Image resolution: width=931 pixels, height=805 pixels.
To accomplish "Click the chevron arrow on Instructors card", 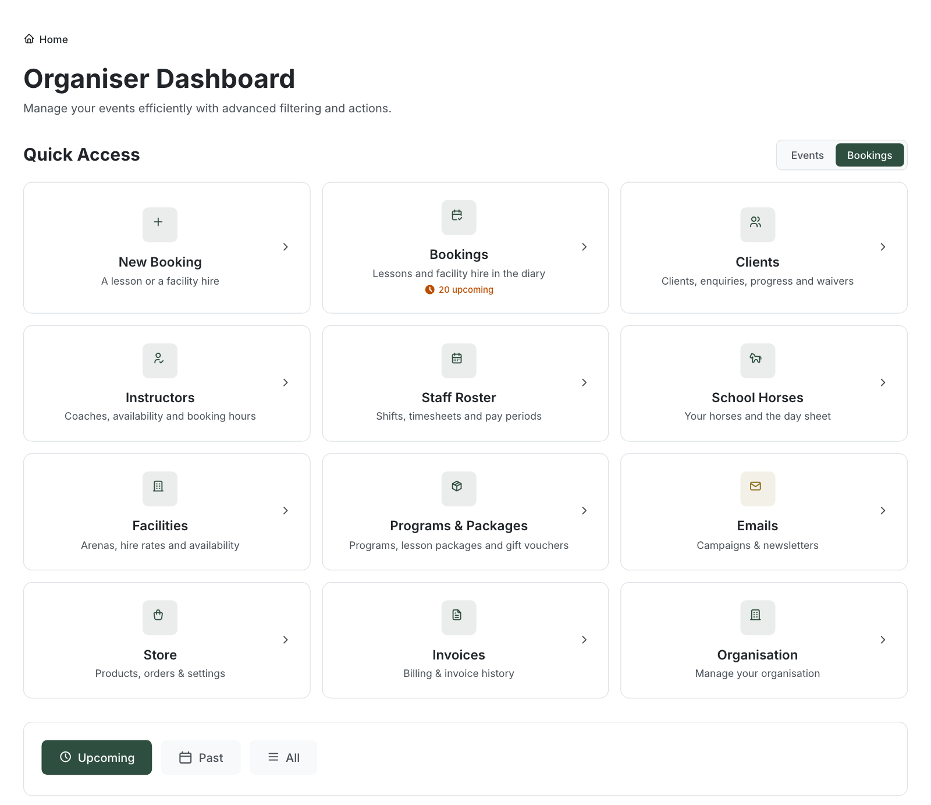I will point(286,382).
